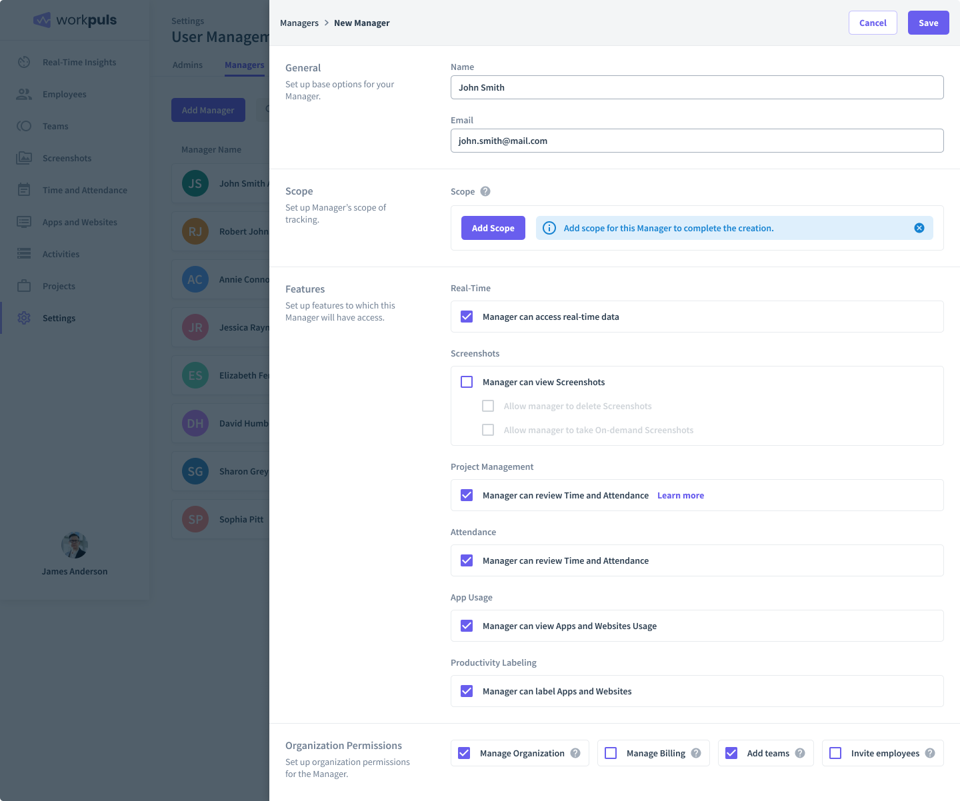The width and height of the screenshot is (960, 801).
Task: Select the Apps and Websites icon
Action: coord(24,222)
